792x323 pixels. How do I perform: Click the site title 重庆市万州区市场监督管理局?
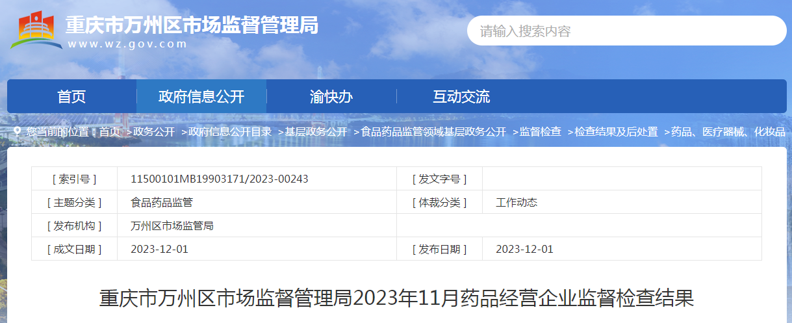pyautogui.click(x=192, y=25)
